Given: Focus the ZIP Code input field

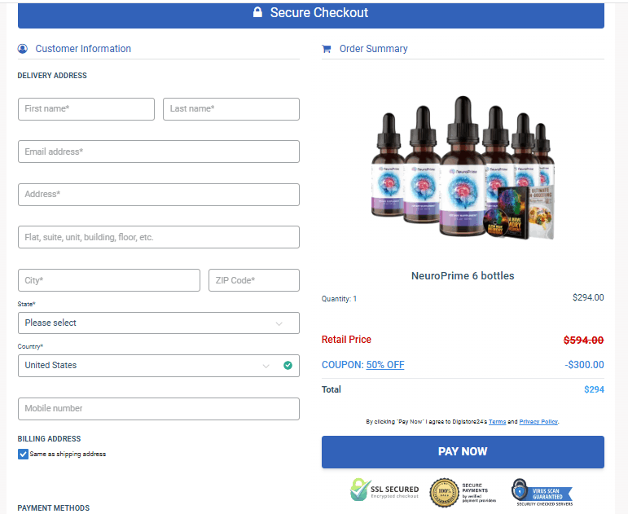Looking at the screenshot, I should (254, 280).
